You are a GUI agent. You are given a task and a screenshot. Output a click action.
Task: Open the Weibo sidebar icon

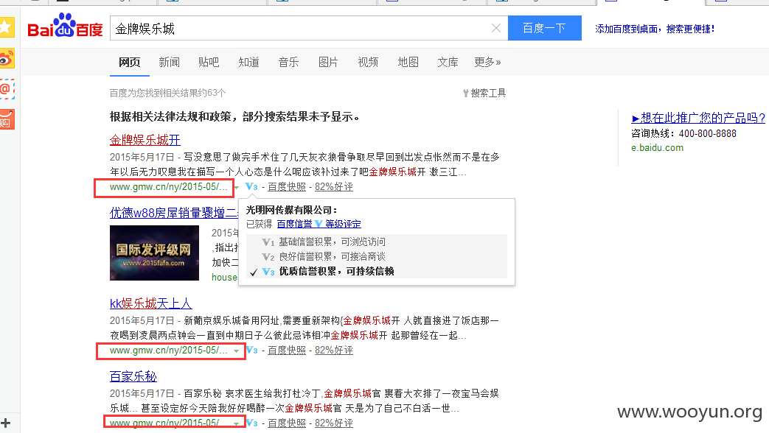[x=7, y=59]
